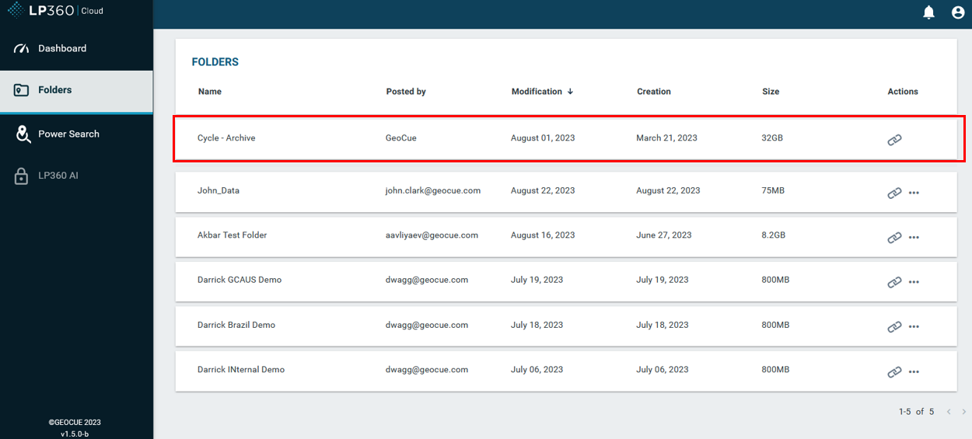Click the Power Search magnifier icon
Image resolution: width=972 pixels, height=439 pixels.
coord(23,134)
